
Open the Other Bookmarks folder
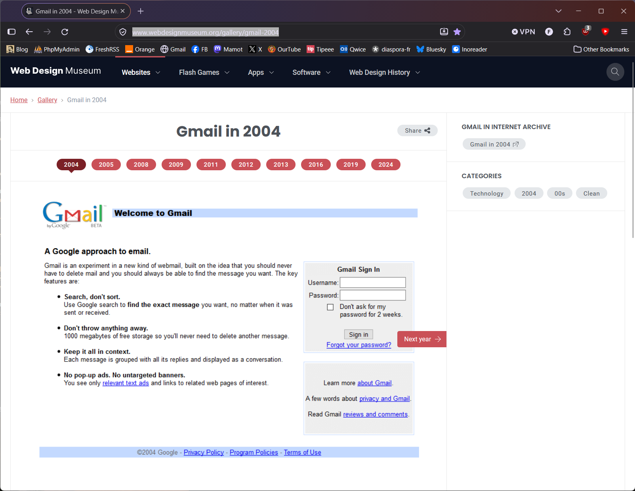(x=601, y=49)
